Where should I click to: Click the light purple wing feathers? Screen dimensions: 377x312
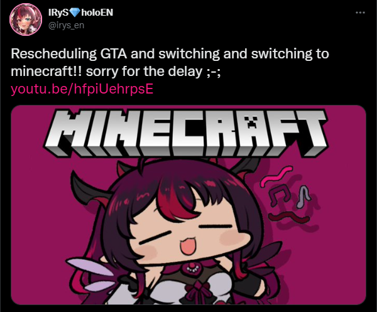[90, 273]
